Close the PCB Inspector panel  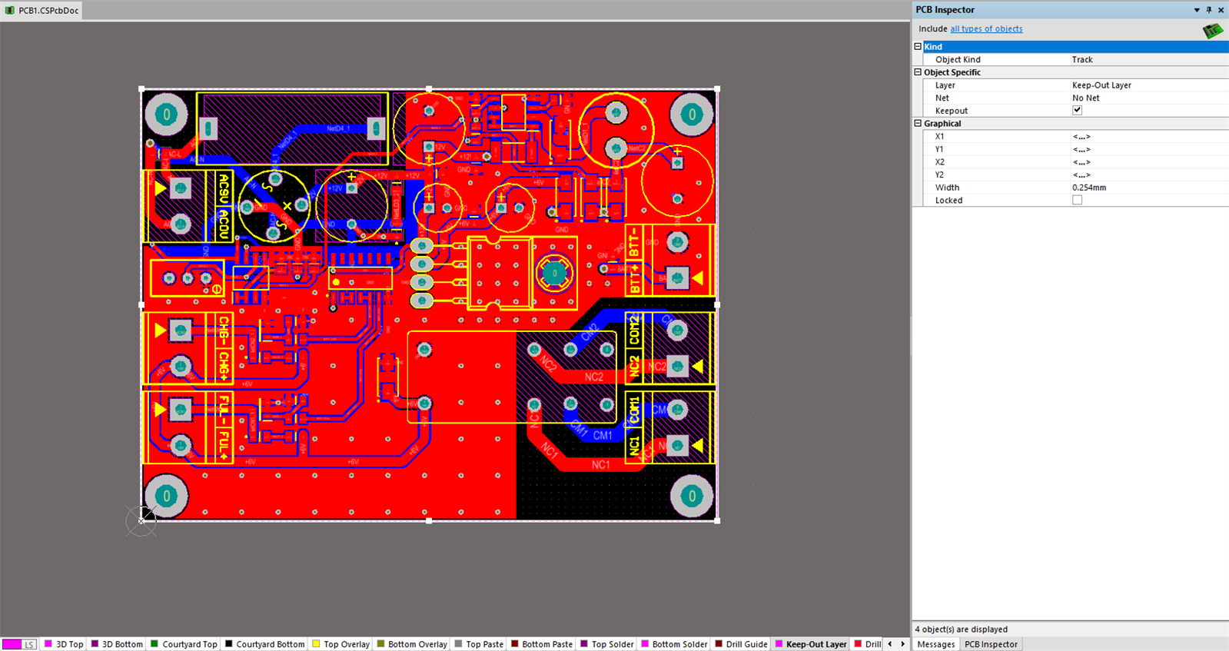pos(1221,10)
